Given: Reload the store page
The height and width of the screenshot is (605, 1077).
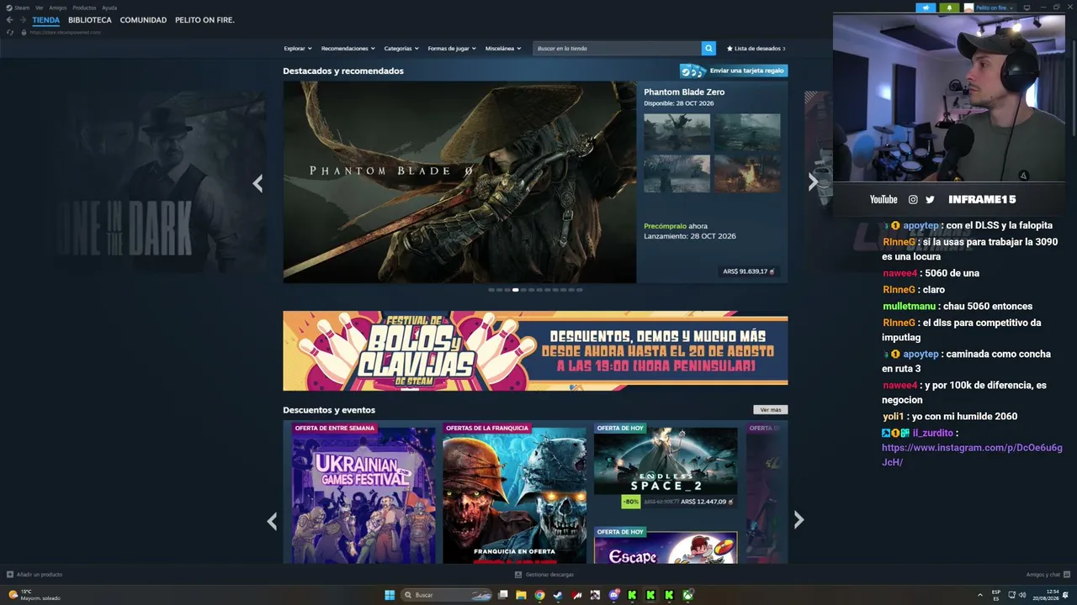Looking at the screenshot, I should pos(10,32).
